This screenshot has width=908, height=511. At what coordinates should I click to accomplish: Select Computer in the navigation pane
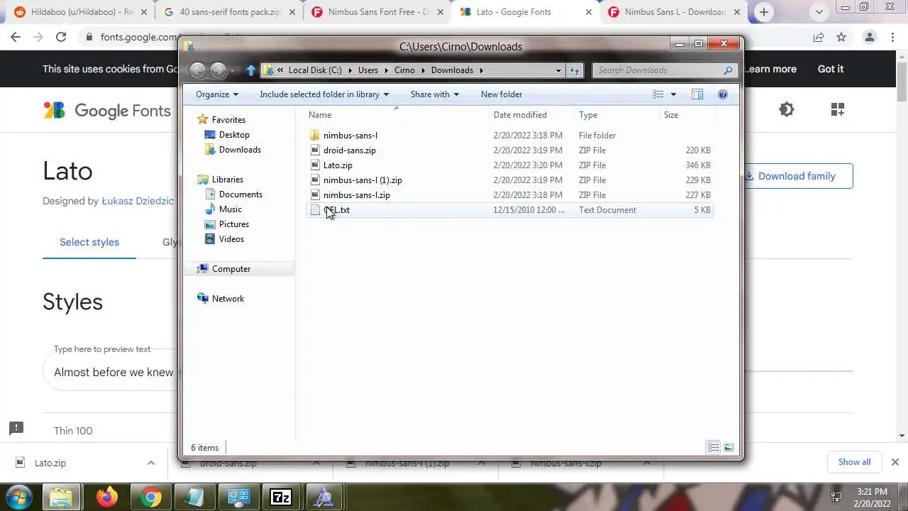231,269
